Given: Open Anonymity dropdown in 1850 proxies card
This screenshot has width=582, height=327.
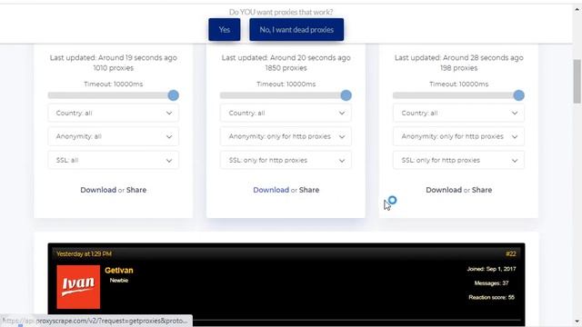Looking at the screenshot, I should [286, 136].
